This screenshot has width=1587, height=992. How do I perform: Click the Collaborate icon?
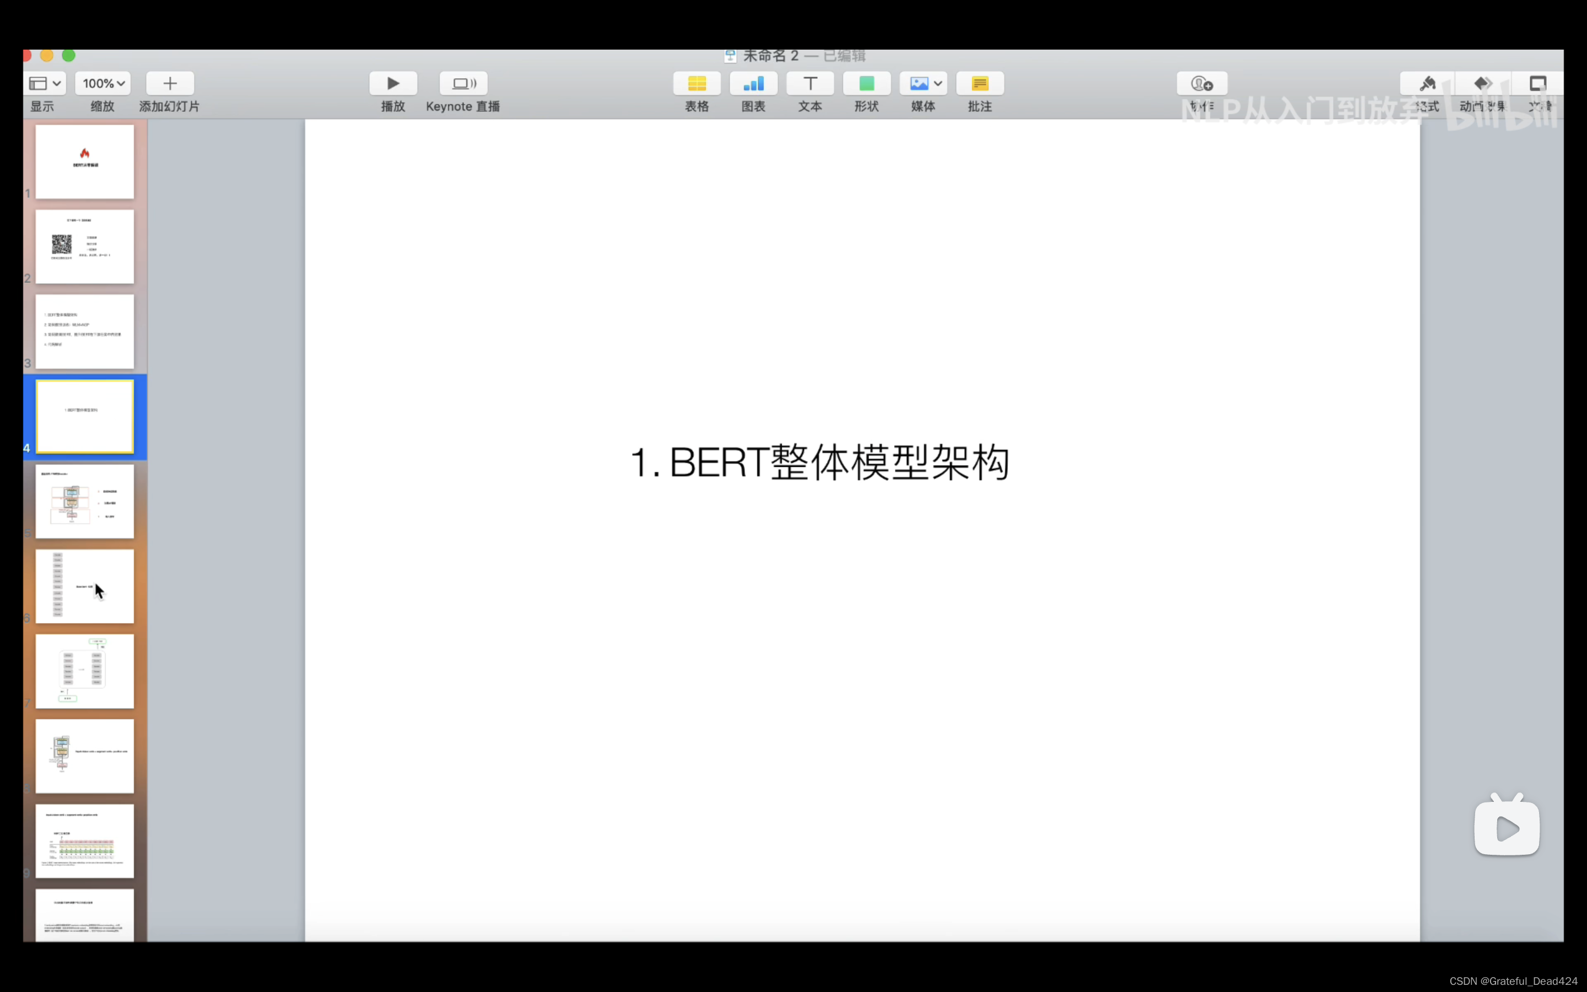(x=1201, y=83)
